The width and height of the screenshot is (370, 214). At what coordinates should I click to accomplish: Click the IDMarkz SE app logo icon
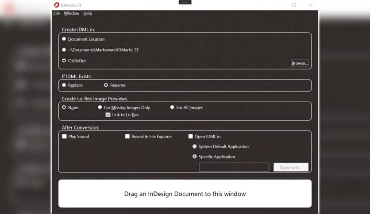[56, 5]
